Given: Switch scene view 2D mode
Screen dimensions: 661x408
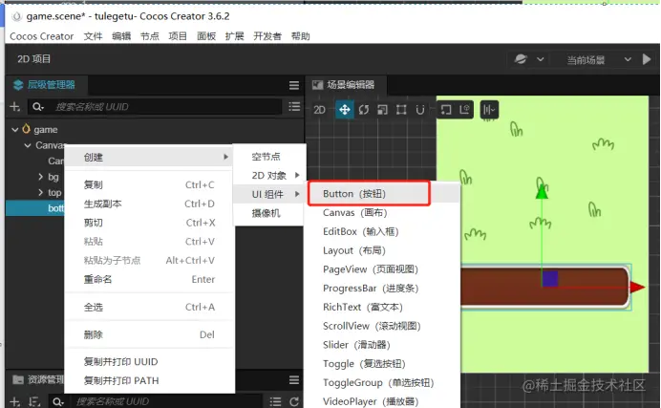Looking at the screenshot, I should point(320,110).
